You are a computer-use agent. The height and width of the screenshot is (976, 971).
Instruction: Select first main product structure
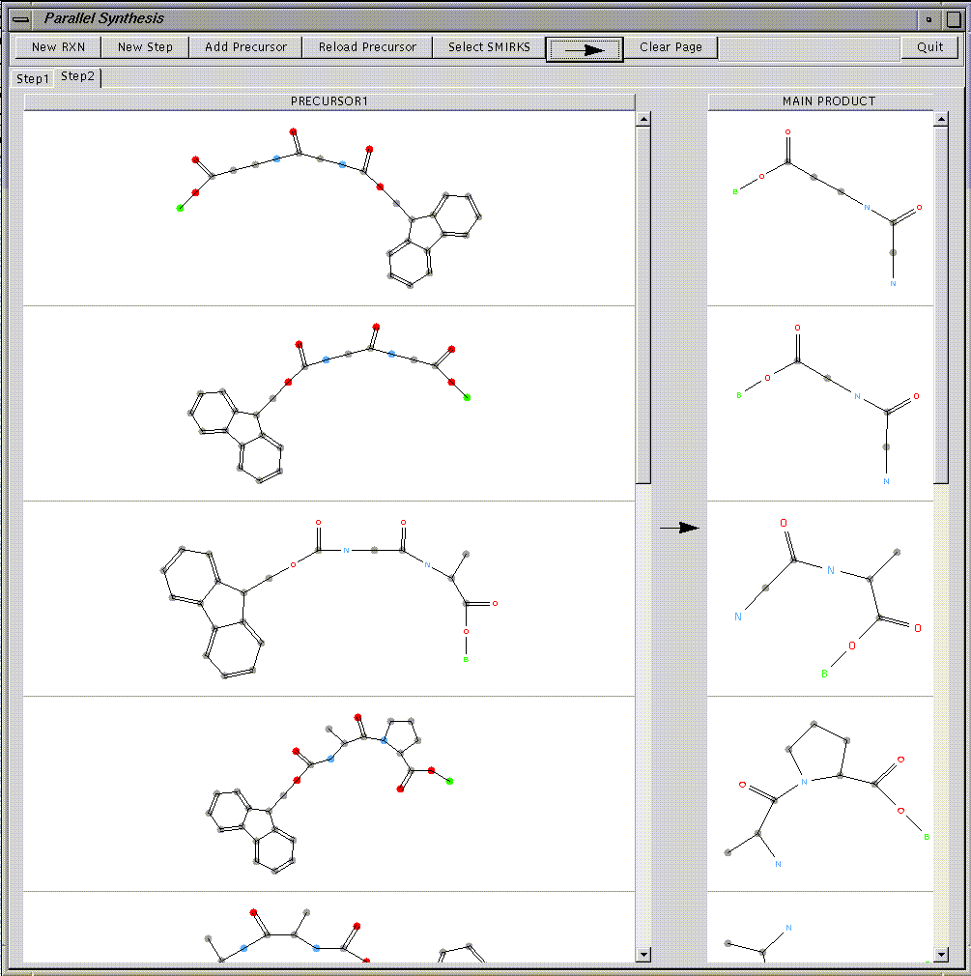click(x=820, y=209)
